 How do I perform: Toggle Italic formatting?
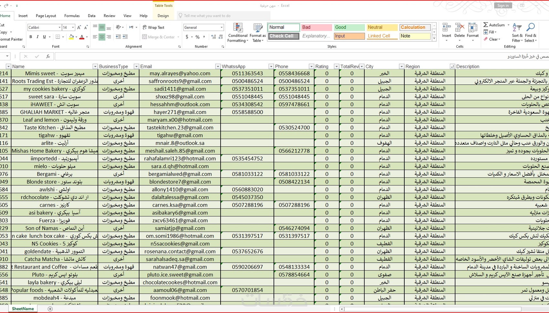click(x=37, y=37)
